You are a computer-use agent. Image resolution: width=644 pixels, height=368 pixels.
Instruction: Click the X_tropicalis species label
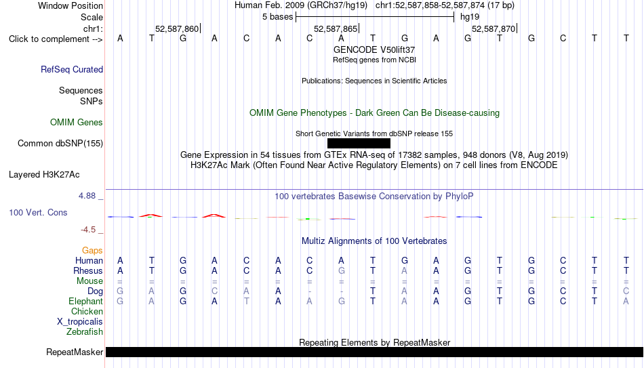point(80,322)
